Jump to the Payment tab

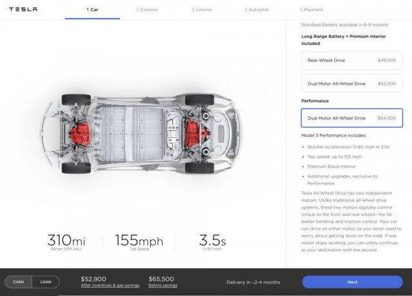pos(312,10)
